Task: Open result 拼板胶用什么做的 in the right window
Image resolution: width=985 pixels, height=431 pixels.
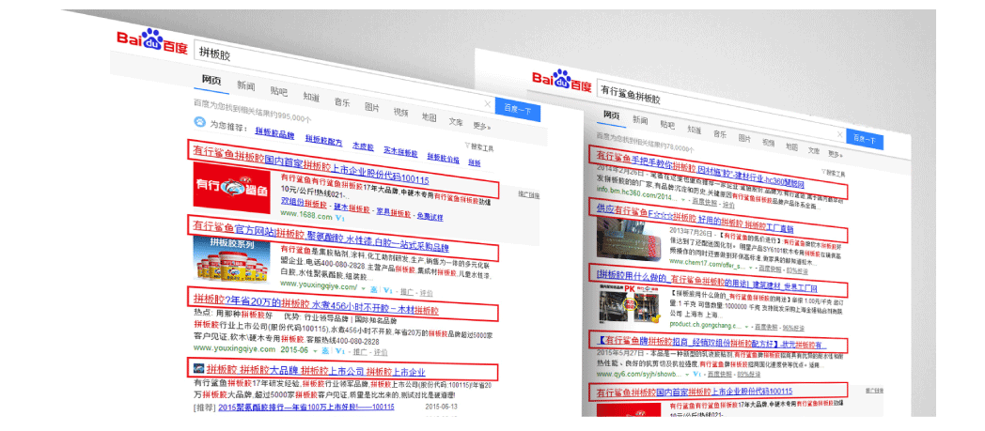Action: (707, 281)
